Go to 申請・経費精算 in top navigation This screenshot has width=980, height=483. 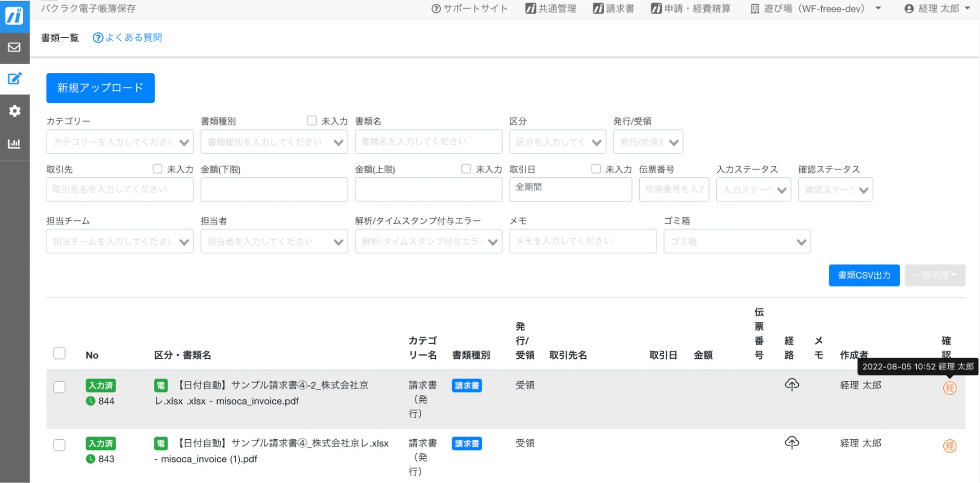coord(691,9)
